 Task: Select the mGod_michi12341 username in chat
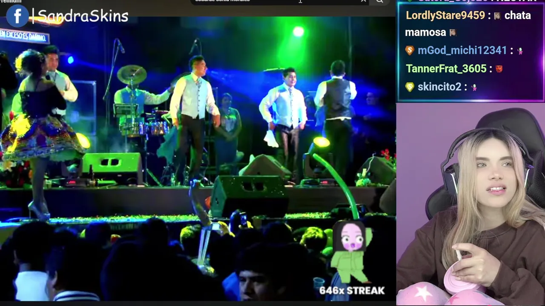point(462,51)
